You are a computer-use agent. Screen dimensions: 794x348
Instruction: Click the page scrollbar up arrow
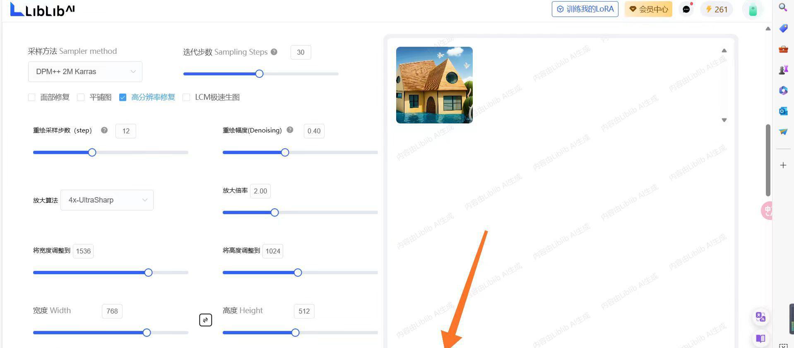(768, 29)
